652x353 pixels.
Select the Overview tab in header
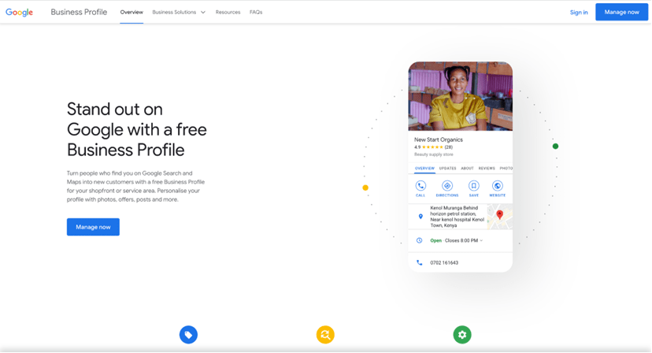click(x=132, y=12)
